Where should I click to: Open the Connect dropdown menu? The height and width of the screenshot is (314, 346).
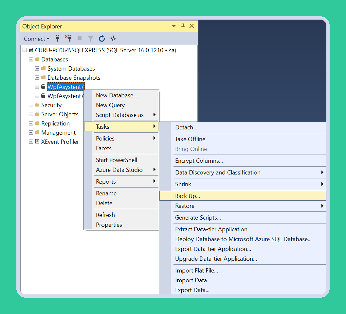[x=36, y=39]
